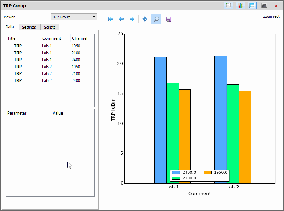284x211 pixels.
Task: Open the table viewer icon
Action: point(252,5)
